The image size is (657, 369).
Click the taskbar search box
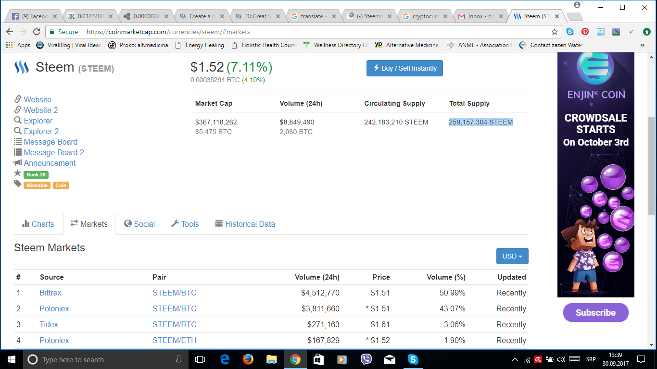click(x=105, y=359)
